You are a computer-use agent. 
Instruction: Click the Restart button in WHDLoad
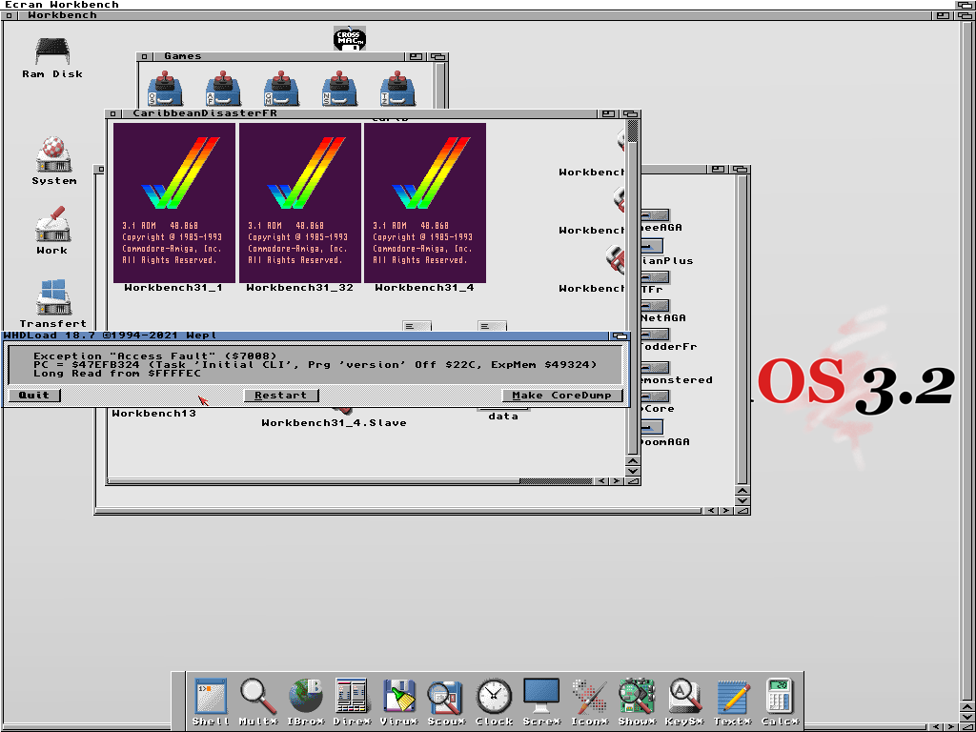(281, 396)
